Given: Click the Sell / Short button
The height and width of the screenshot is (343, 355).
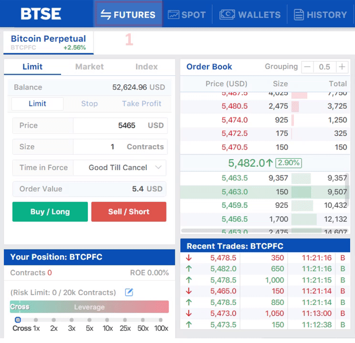Looking at the screenshot, I should pyautogui.click(x=129, y=212).
